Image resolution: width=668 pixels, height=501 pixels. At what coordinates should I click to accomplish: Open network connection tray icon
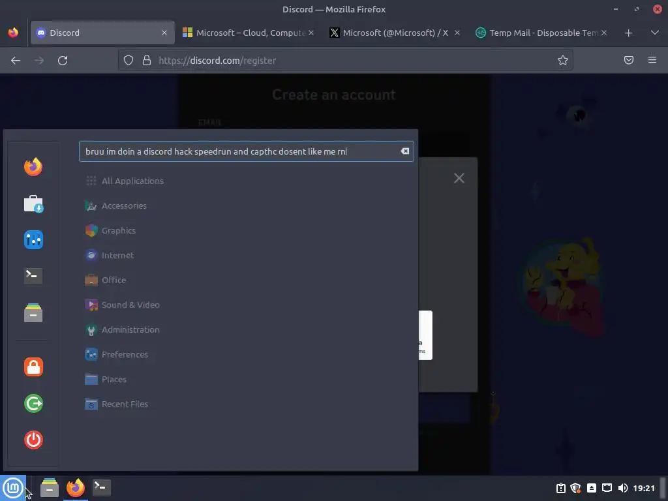pyautogui.click(x=607, y=488)
